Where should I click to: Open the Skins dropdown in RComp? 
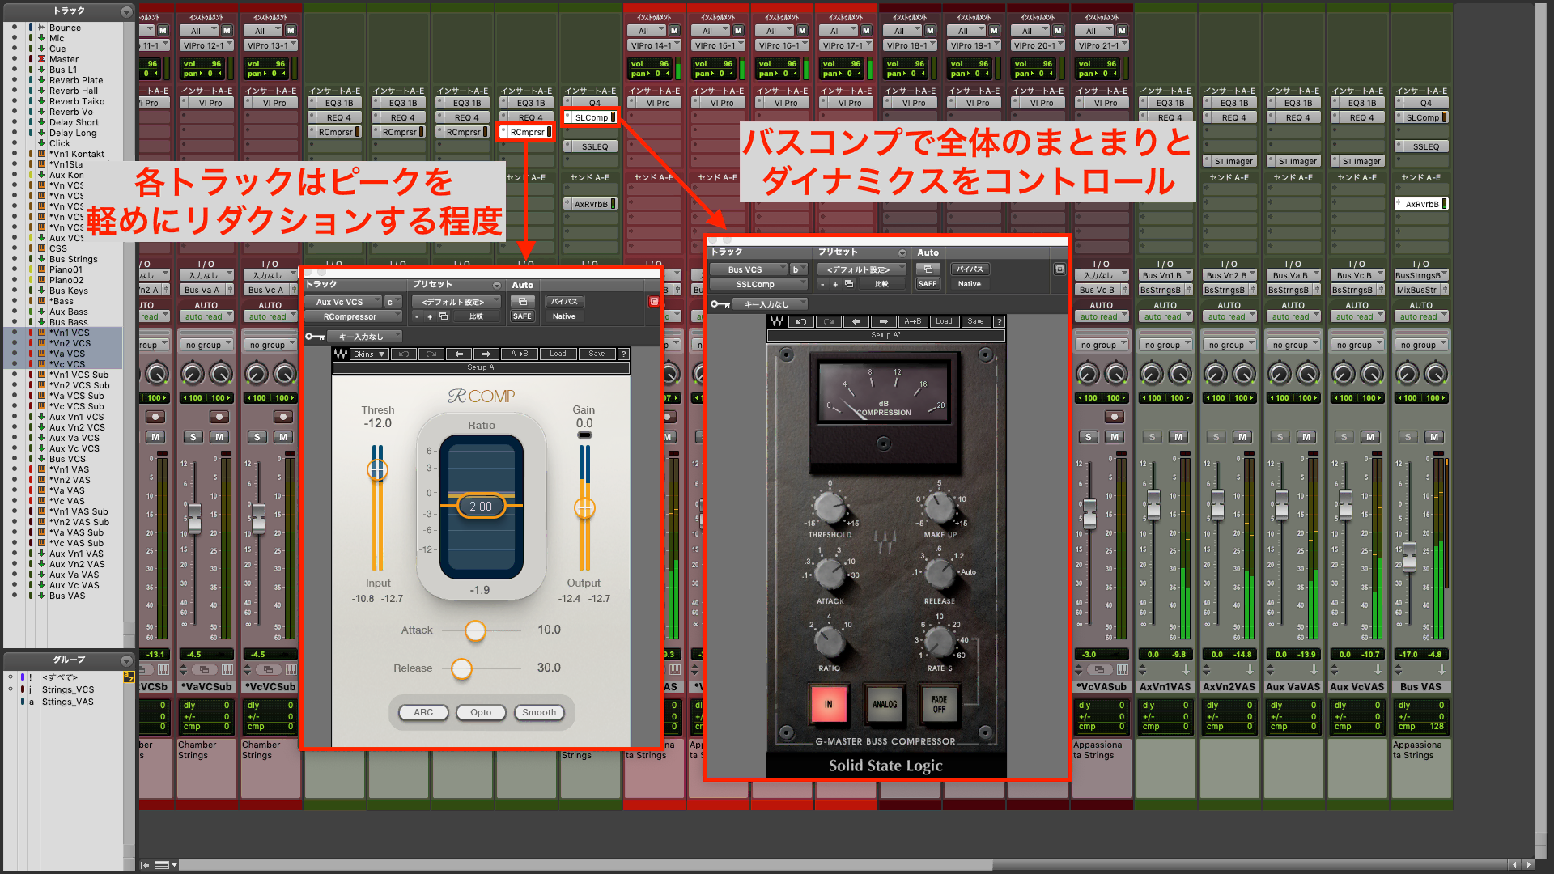click(x=369, y=354)
